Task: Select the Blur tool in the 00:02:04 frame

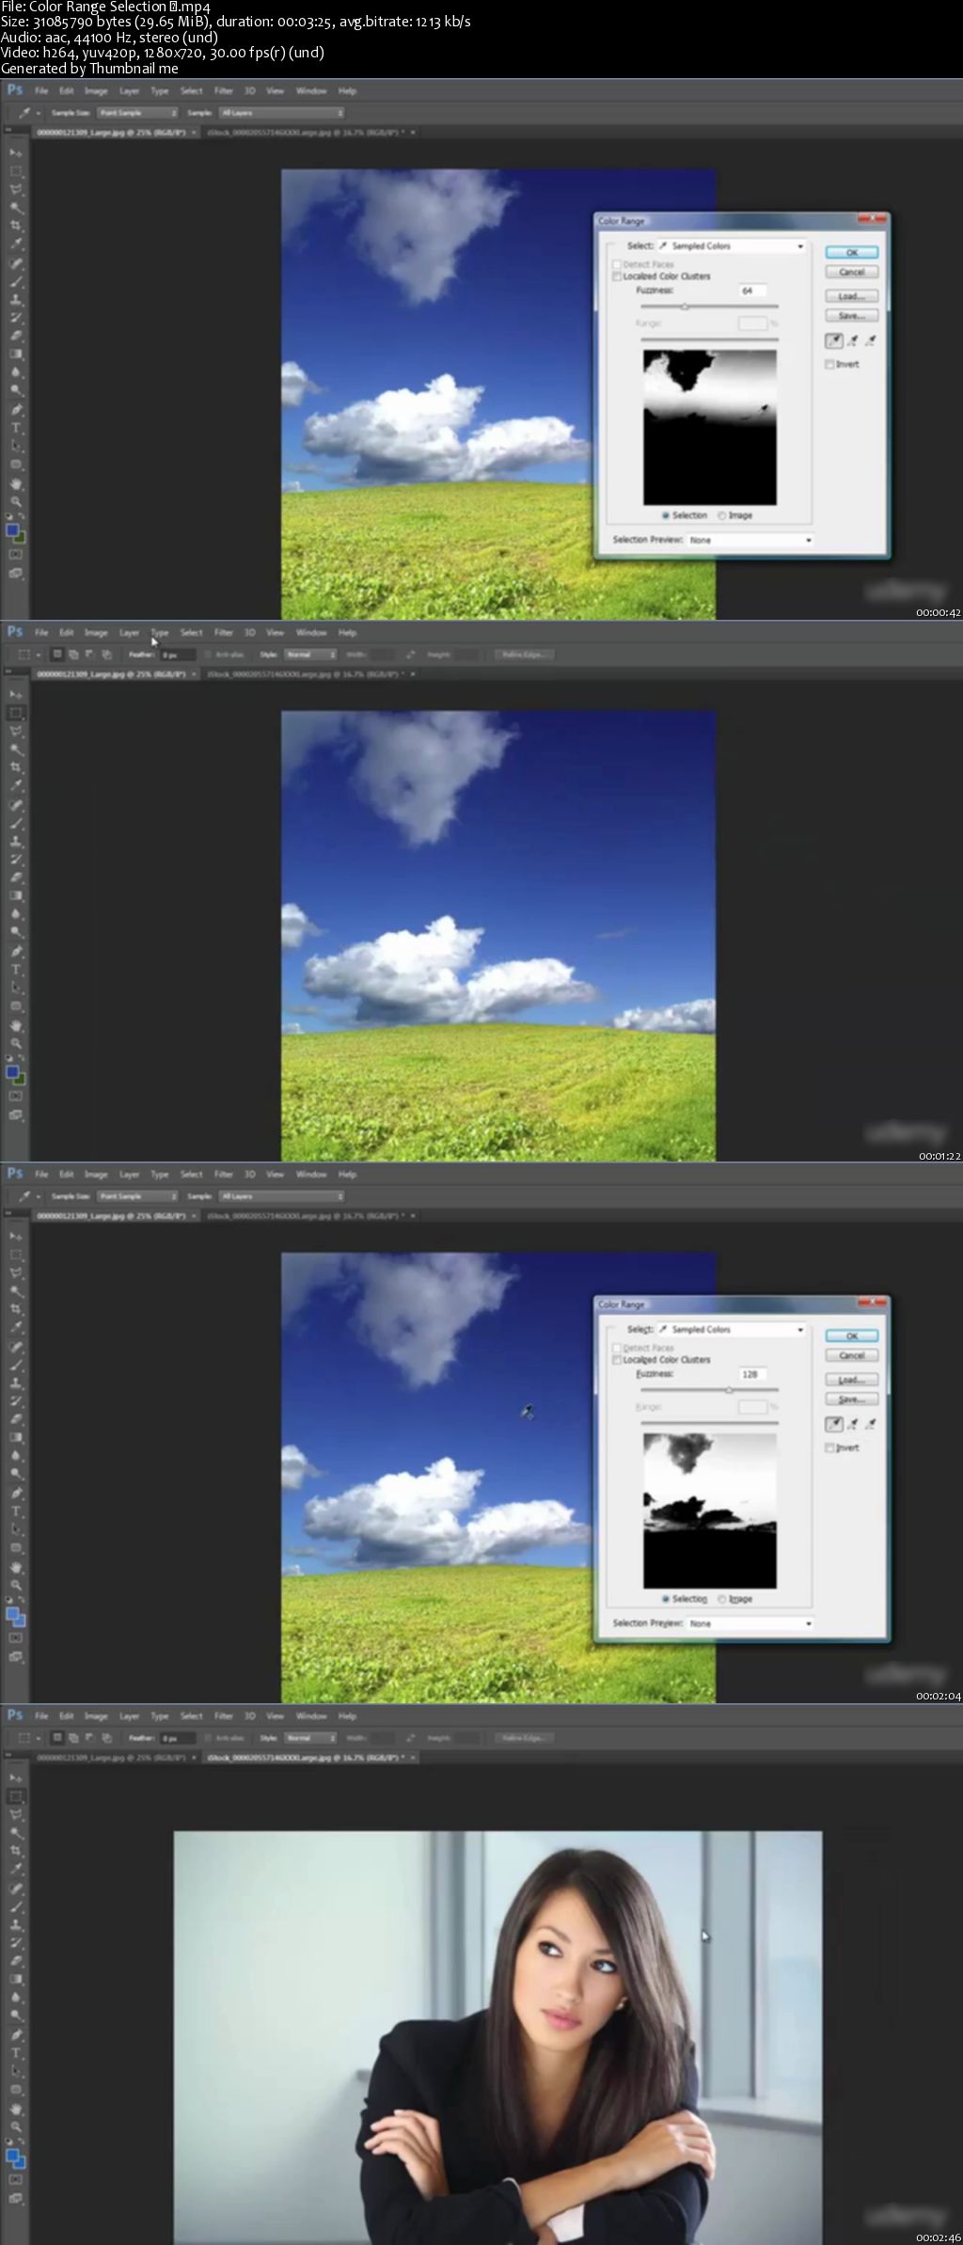Action: tap(16, 1456)
